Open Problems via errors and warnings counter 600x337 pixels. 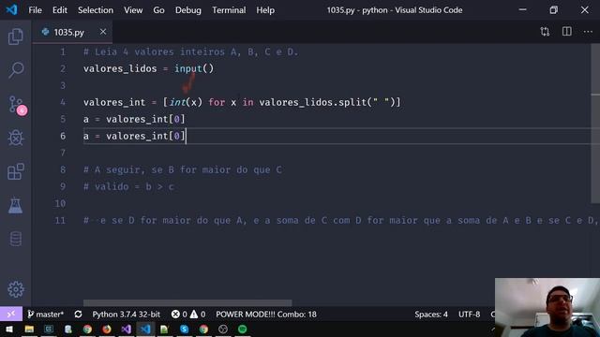188,315
